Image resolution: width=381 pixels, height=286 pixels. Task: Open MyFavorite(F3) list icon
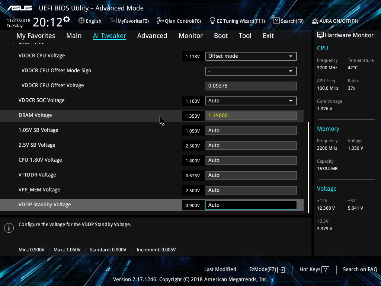click(113, 21)
